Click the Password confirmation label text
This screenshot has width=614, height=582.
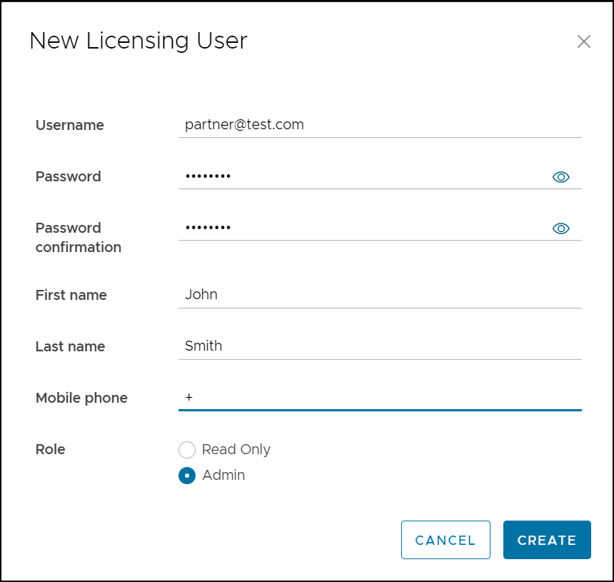point(79,238)
